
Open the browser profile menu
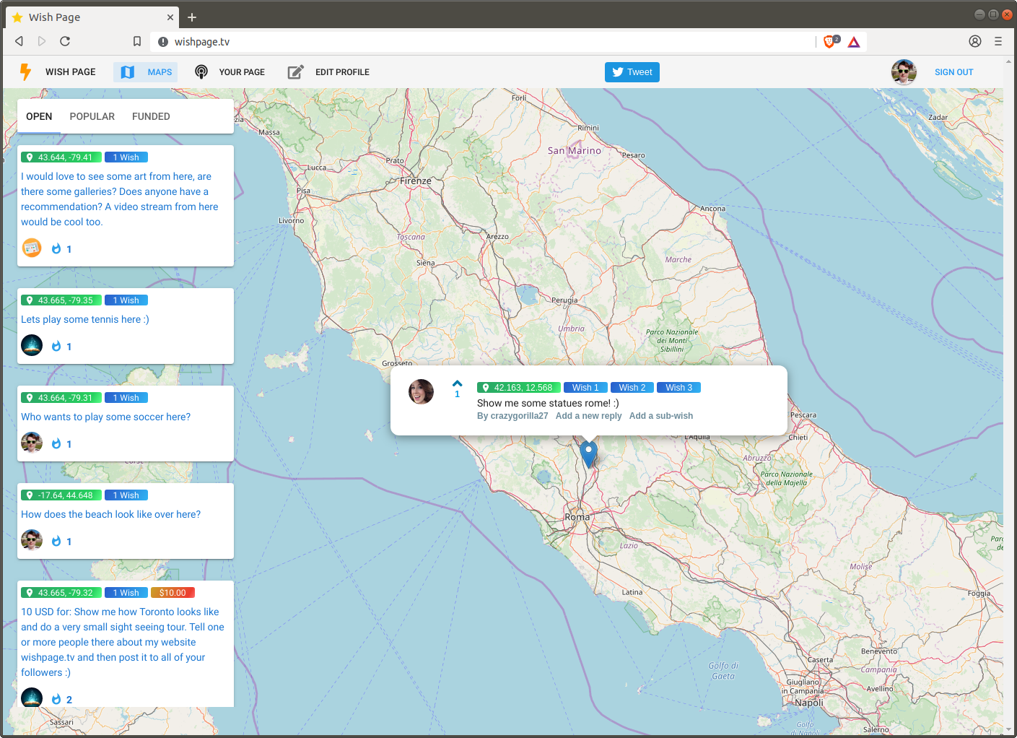pos(975,41)
